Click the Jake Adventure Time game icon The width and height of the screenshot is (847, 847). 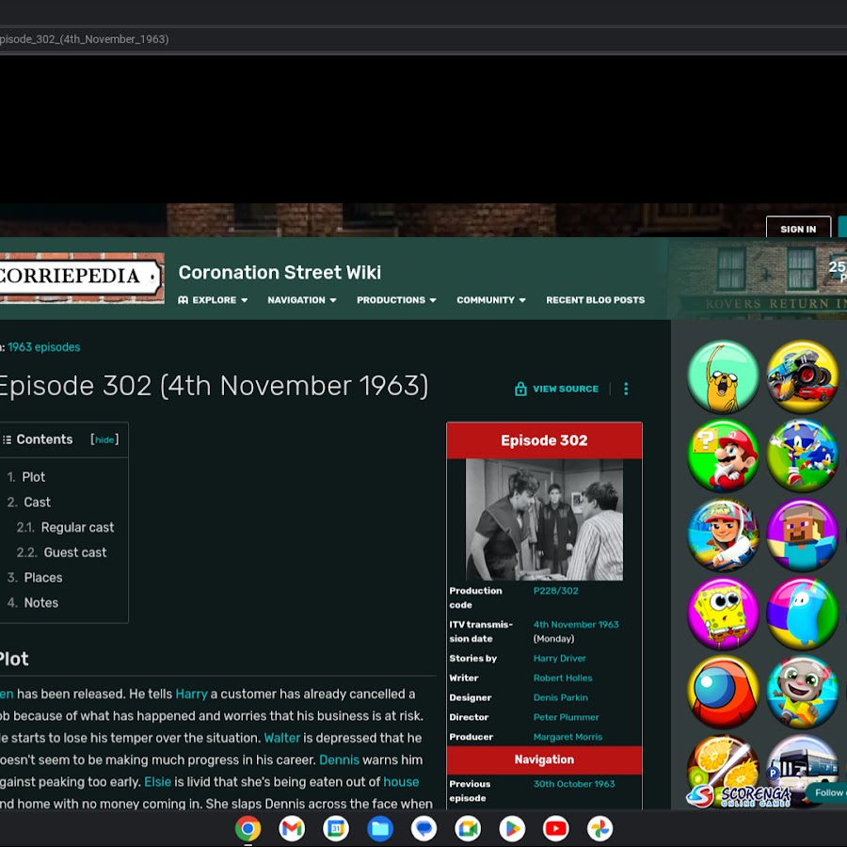click(724, 376)
